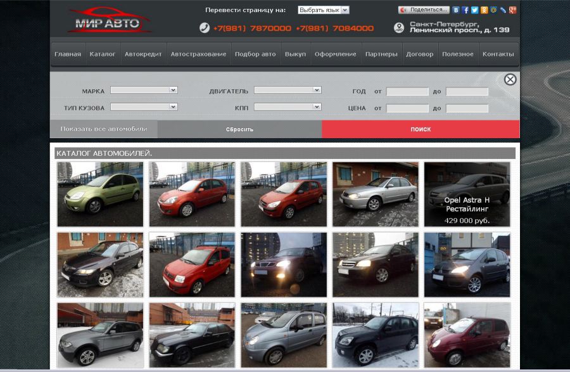
Task: Share on Google Plus icon
Action: click(x=512, y=10)
